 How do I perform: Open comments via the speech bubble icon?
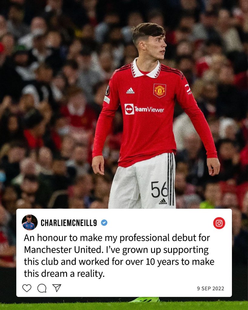[42, 288]
